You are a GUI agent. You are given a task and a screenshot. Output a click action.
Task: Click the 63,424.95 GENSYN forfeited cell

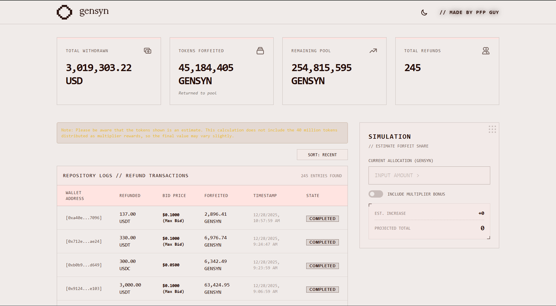click(217, 288)
